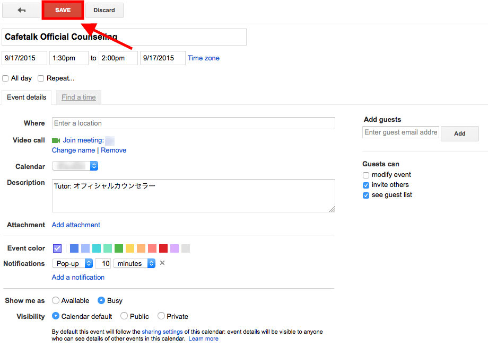Image resolution: width=488 pixels, height=348 pixels.
Task: Open the Learn more link
Action: 204,338
